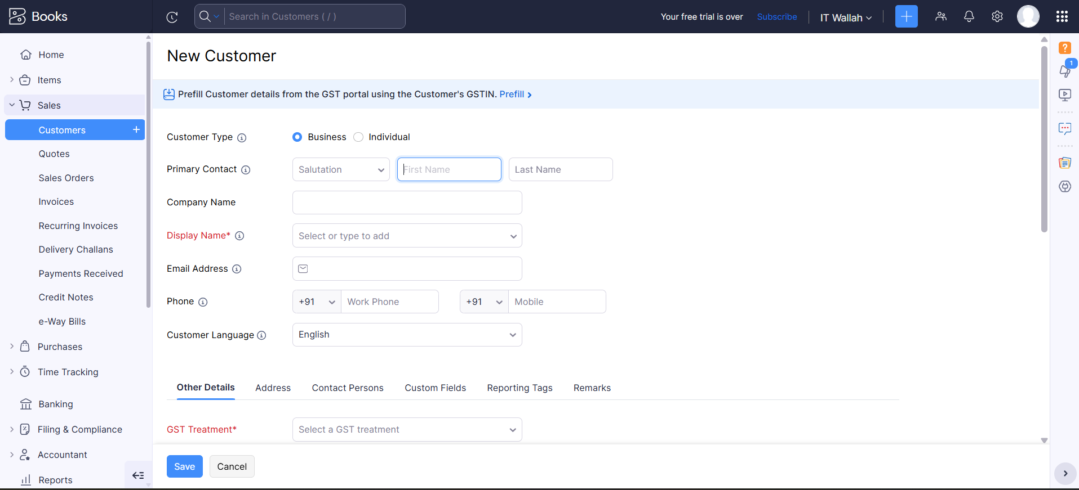
Task: Click the search magnifier icon
Action: [x=205, y=16]
